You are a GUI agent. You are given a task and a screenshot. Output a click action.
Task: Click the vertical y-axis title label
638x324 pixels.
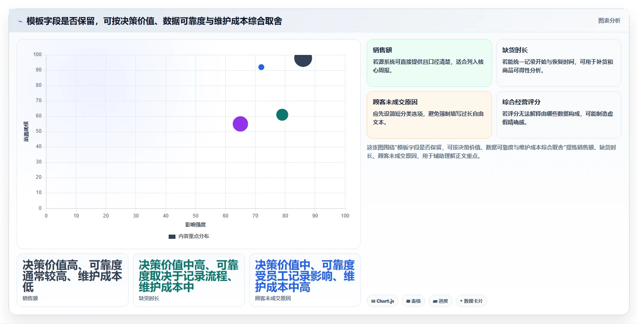(x=26, y=132)
